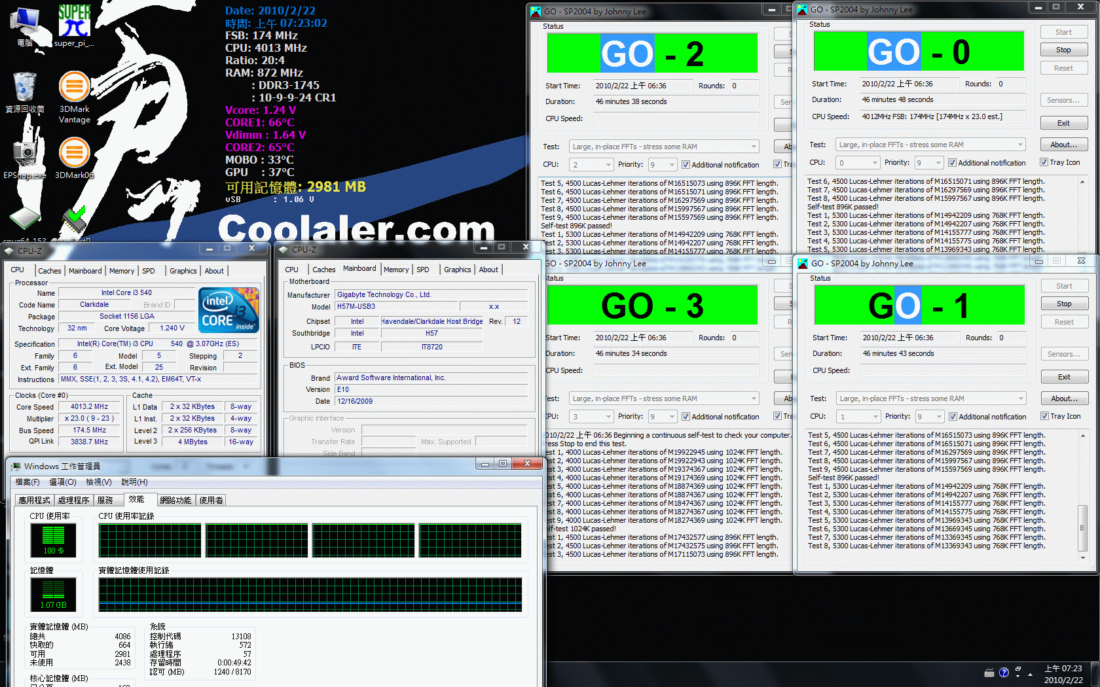The image size is (1100, 687).
Task: Click About... in the GO-1 window
Action: (1064, 398)
